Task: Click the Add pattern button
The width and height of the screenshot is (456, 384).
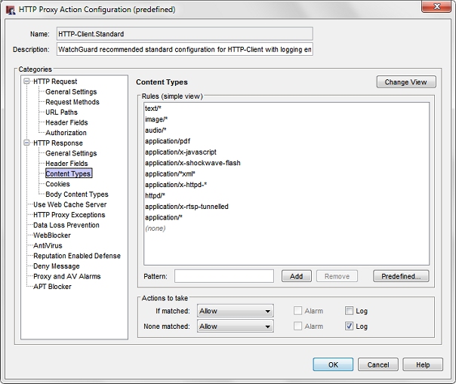Action: 296,276
